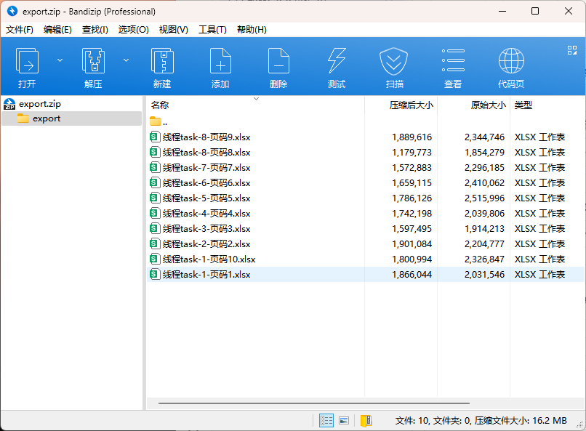Click the Scan (扫描) shield icon

[394, 62]
